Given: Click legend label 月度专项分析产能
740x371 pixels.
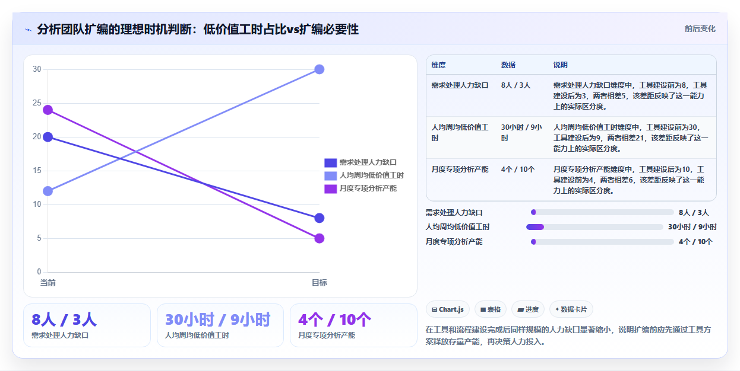Looking at the screenshot, I should tap(368, 188).
